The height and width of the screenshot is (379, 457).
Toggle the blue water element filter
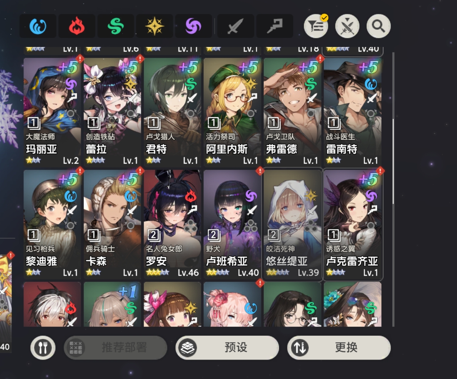pos(38,26)
